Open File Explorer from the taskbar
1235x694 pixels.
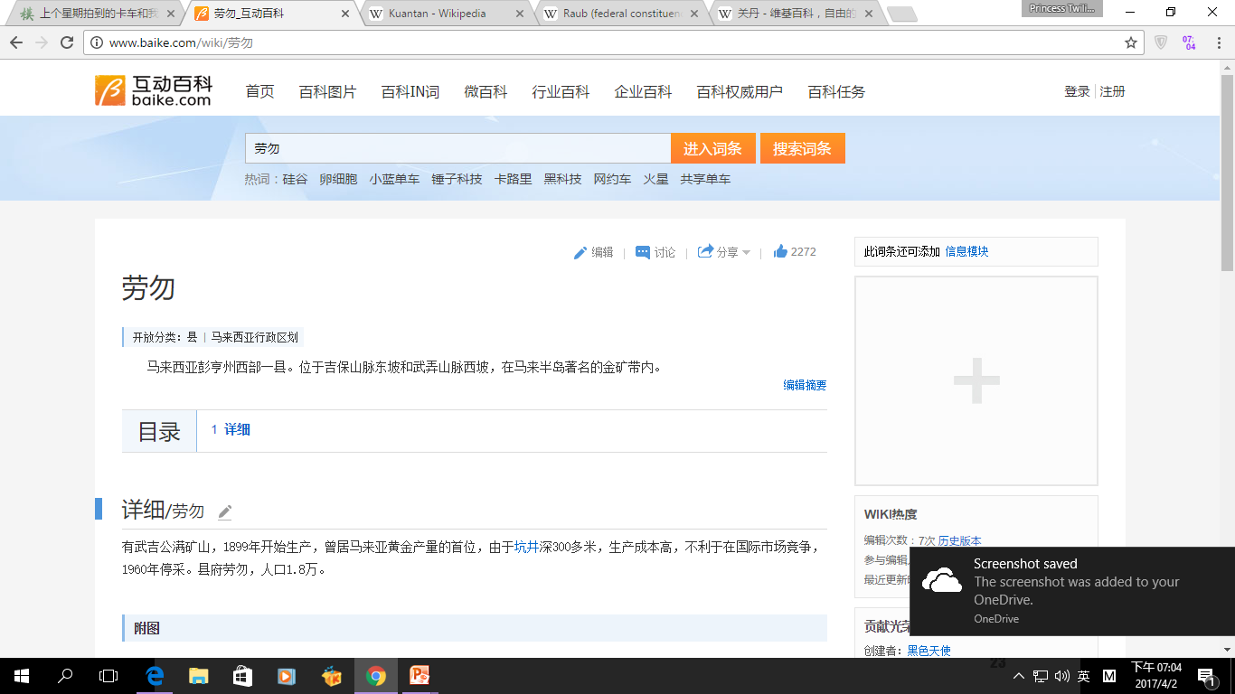pyautogui.click(x=199, y=675)
